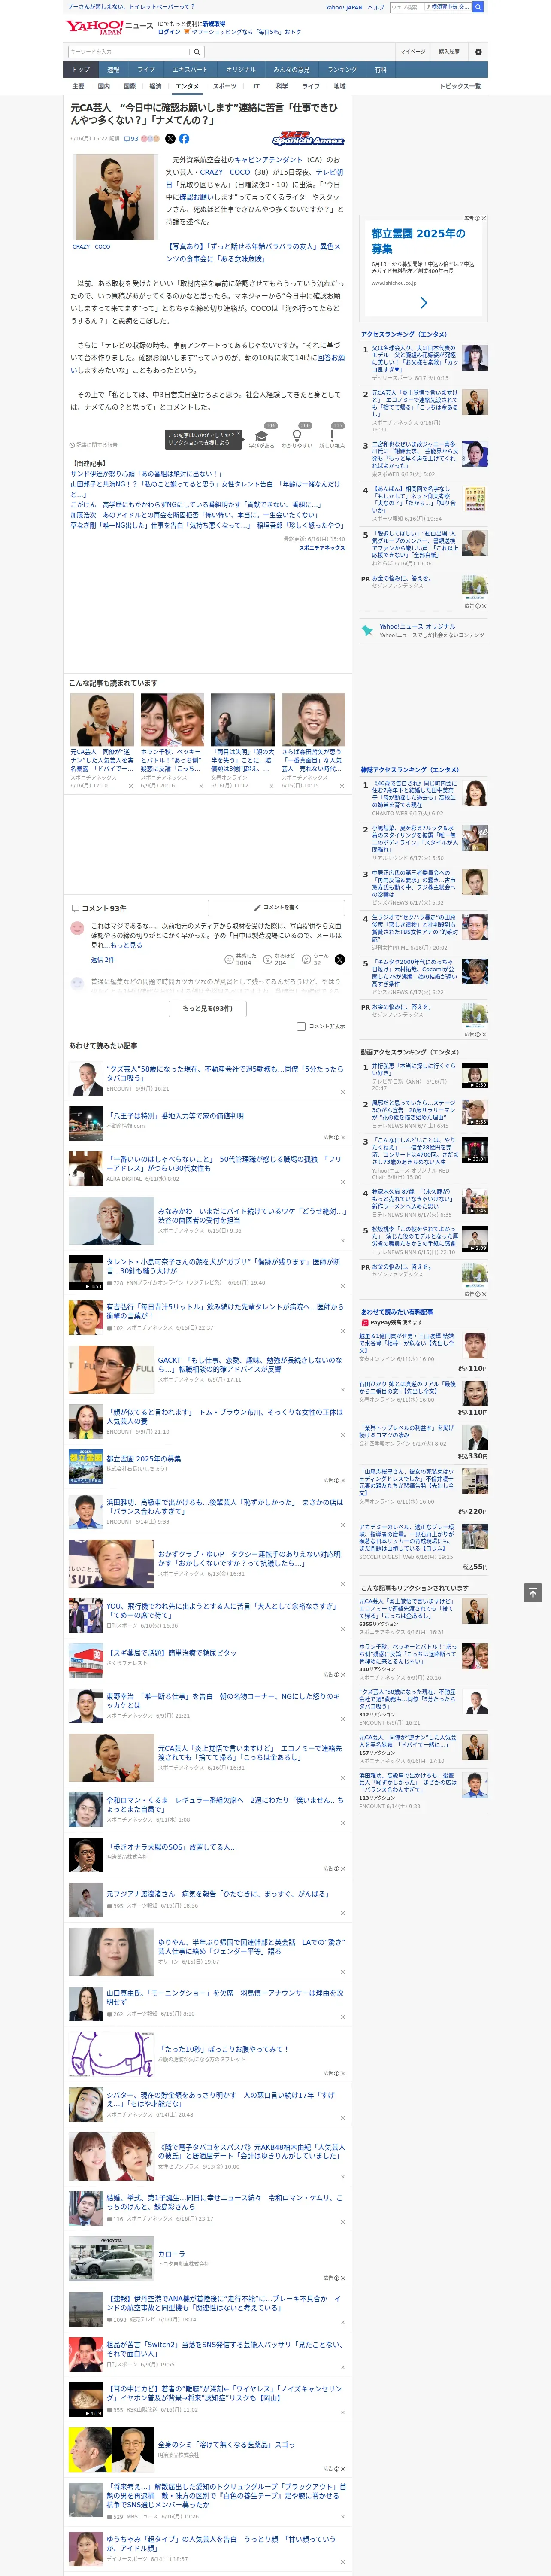Select the エキスパート tab
This screenshot has width=551, height=2576.
pos(190,70)
